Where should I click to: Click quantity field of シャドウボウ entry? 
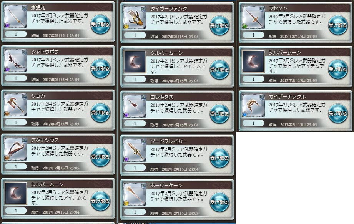16,78
